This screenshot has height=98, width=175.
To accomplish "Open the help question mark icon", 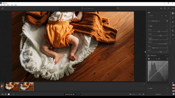I will tap(168, 8).
